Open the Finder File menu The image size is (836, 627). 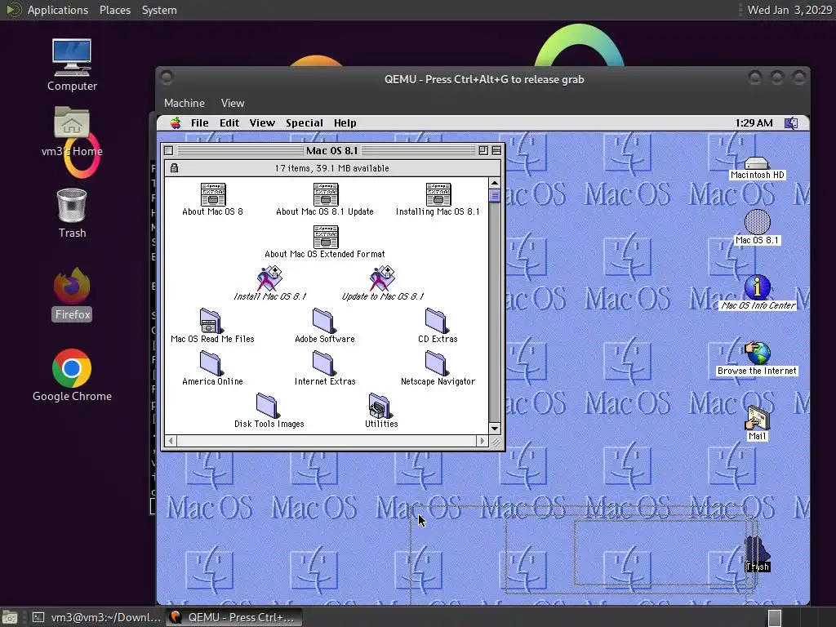[200, 123]
